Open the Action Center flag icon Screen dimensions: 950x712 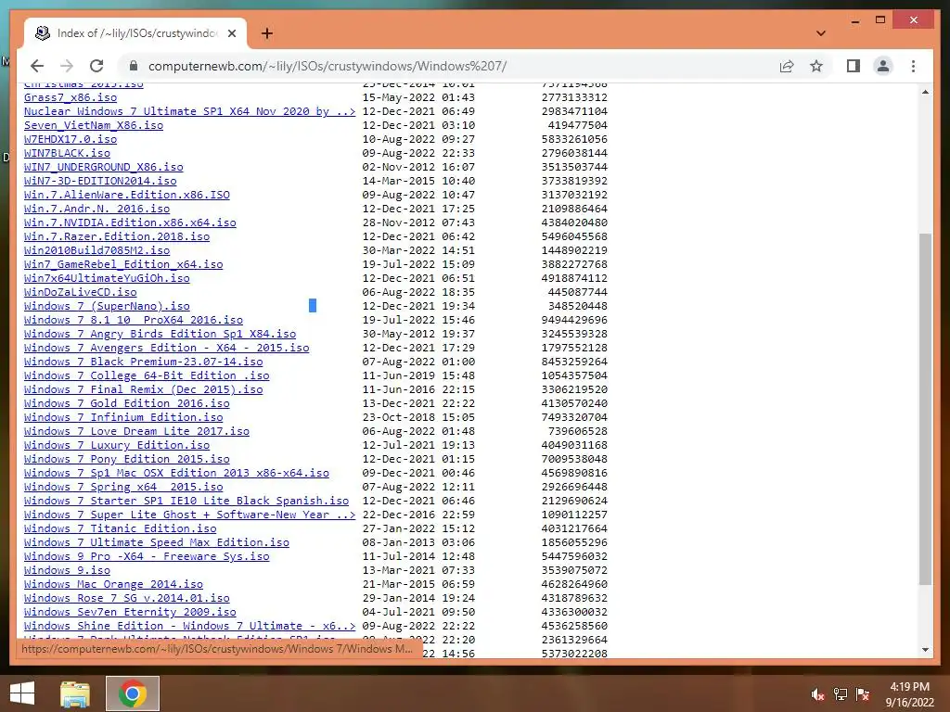(863, 693)
